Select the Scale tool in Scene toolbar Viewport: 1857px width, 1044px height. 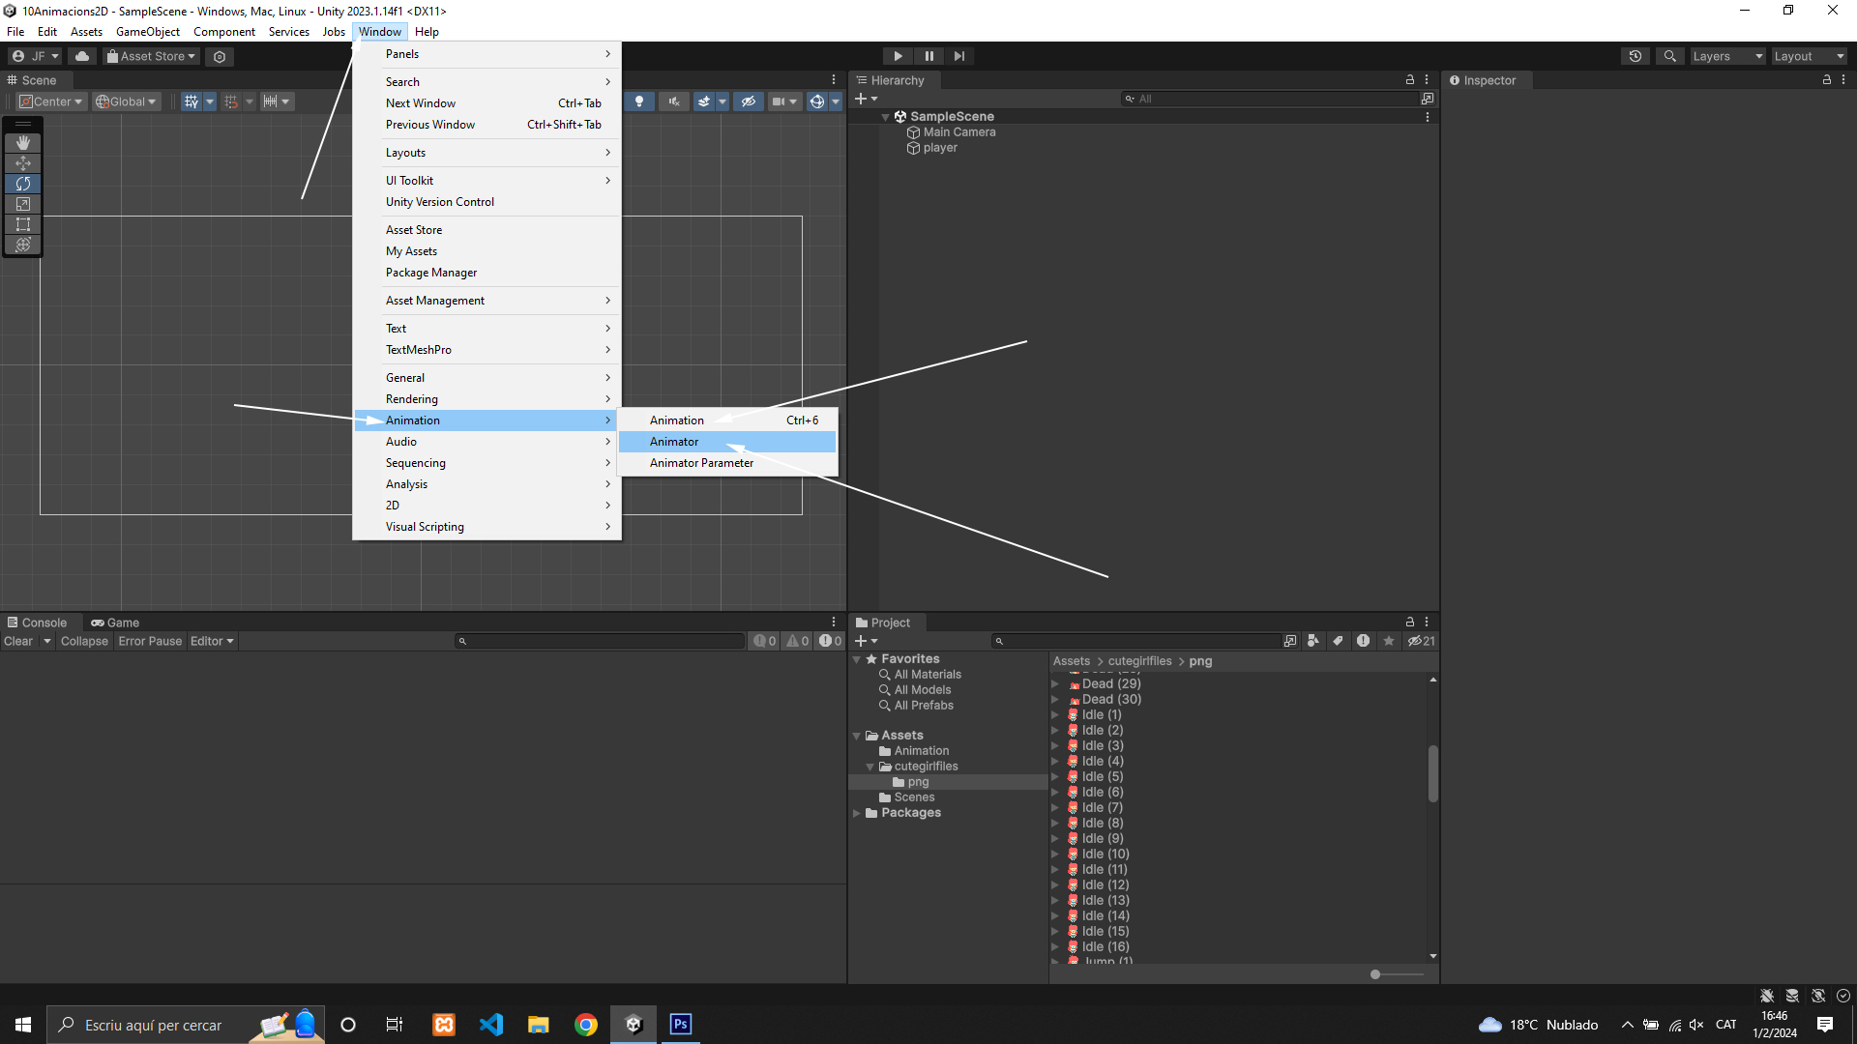pyautogui.click(x=23, y=204)
